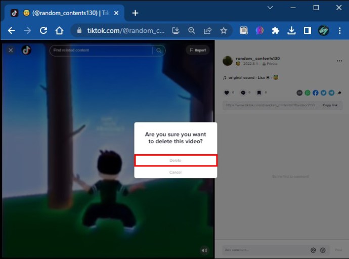The image size is (349, 259).
Task: Open the purple circular extension icon
Action: (259, 30)
